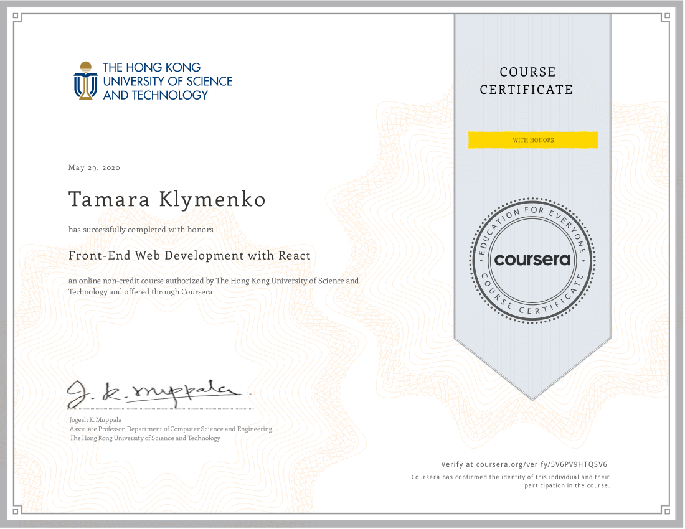Click the Coursera identity confirmation statement
Screen dimensions: 685x529
pos(511,481)
